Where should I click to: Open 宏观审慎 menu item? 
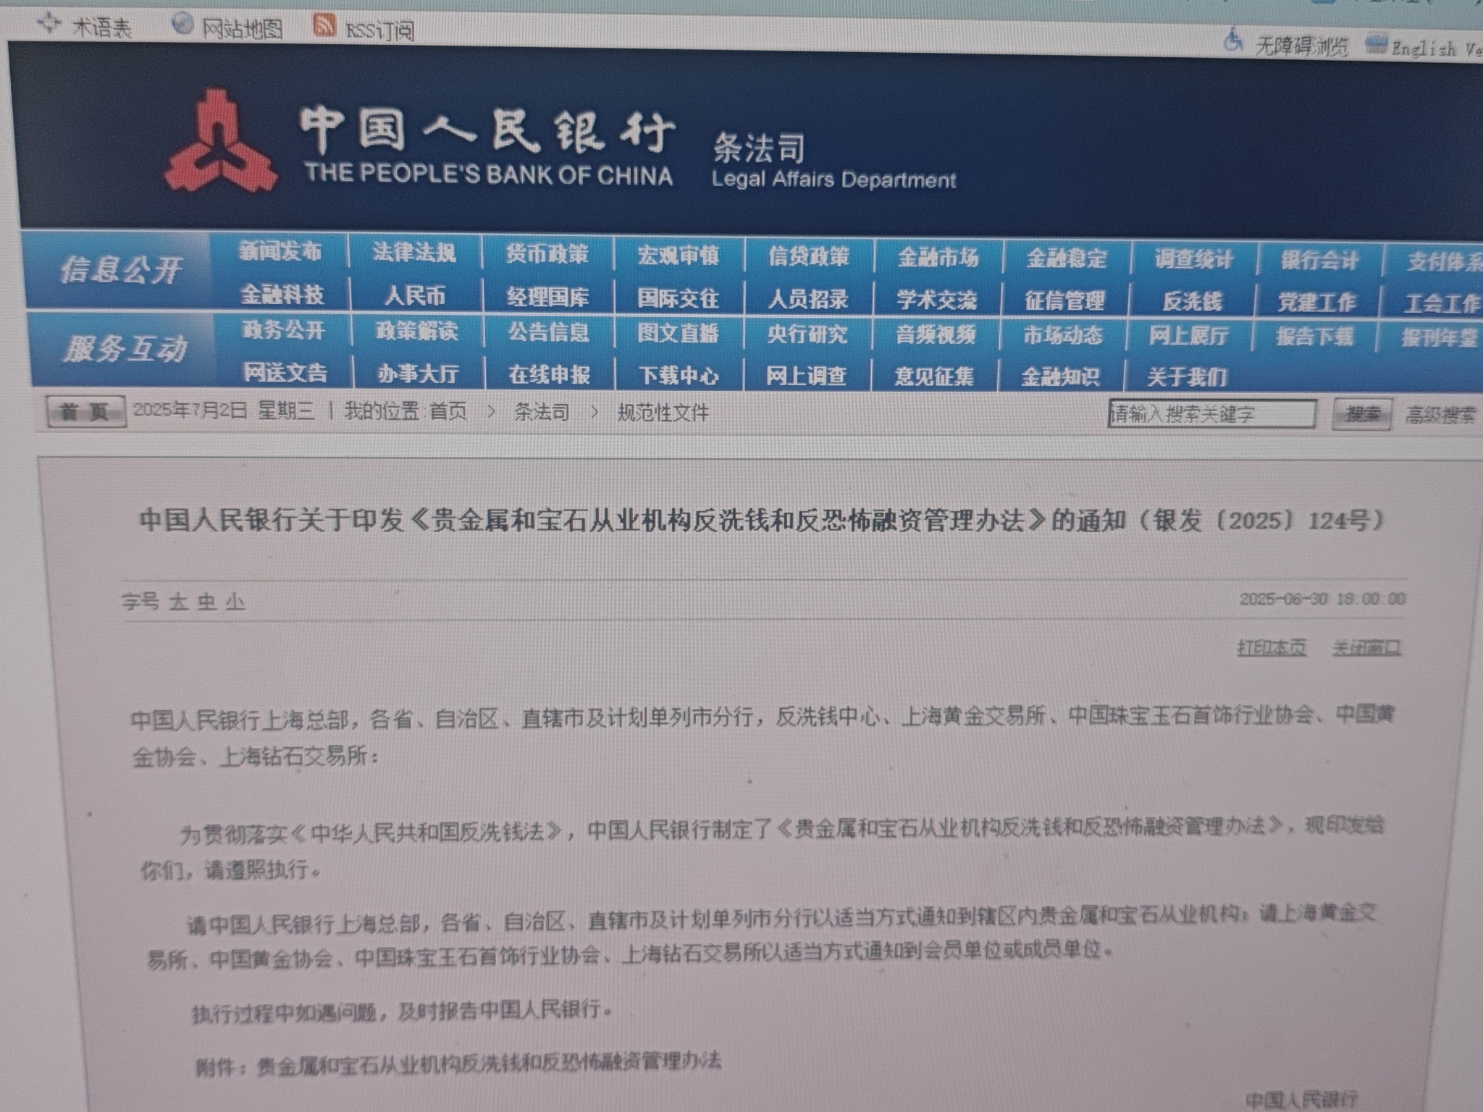(678, 255)
